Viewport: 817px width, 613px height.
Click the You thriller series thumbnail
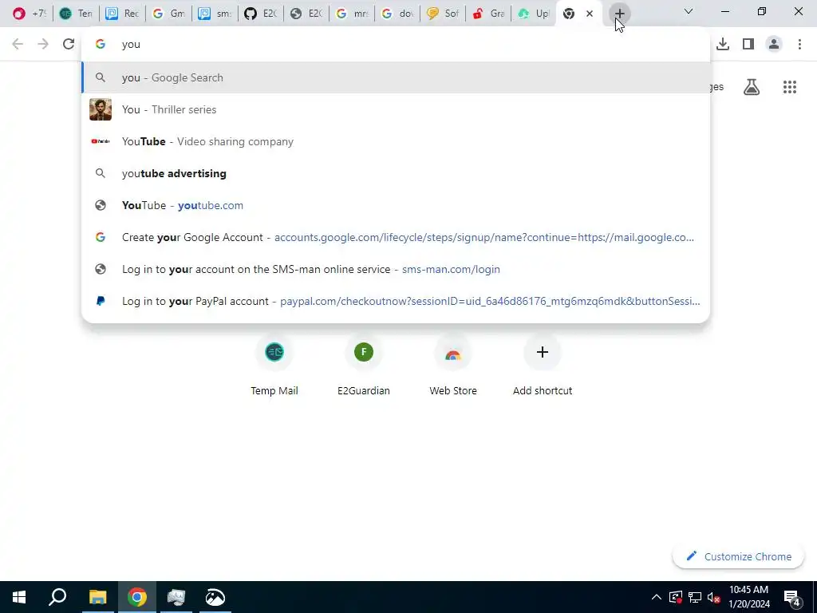(101, 109)
